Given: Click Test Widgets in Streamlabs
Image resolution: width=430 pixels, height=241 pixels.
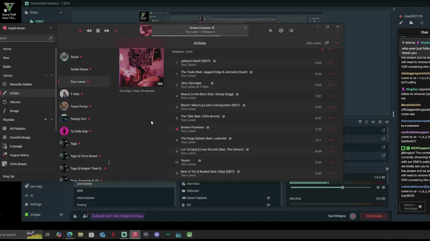Looking at the screenshot, I should pos(337,216).
